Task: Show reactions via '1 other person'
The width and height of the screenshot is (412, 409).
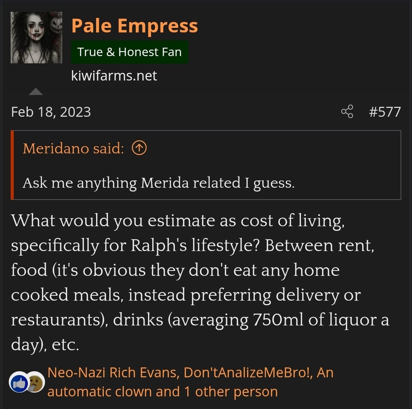Action: click(231, 391)
